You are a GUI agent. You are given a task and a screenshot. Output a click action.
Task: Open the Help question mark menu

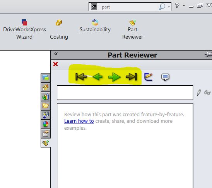[177, 5]
